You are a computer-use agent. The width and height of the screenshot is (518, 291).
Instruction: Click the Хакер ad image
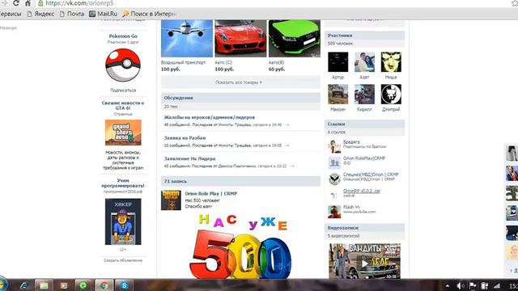(123, 221)
